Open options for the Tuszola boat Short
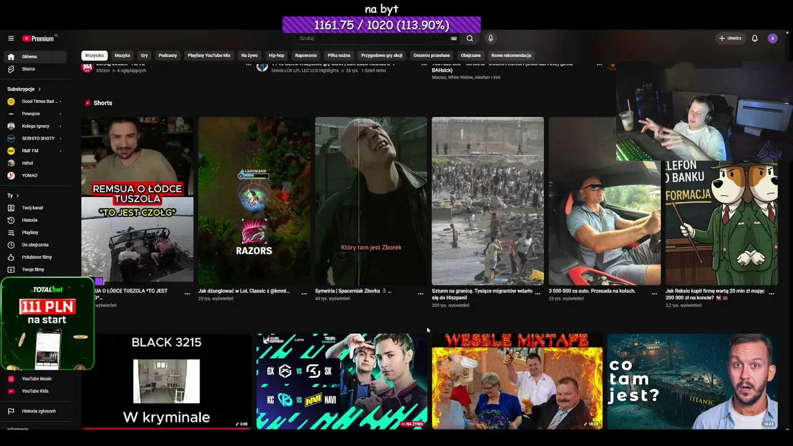The width and height of the screenshot is (793, 446). (x=187, y=294)
